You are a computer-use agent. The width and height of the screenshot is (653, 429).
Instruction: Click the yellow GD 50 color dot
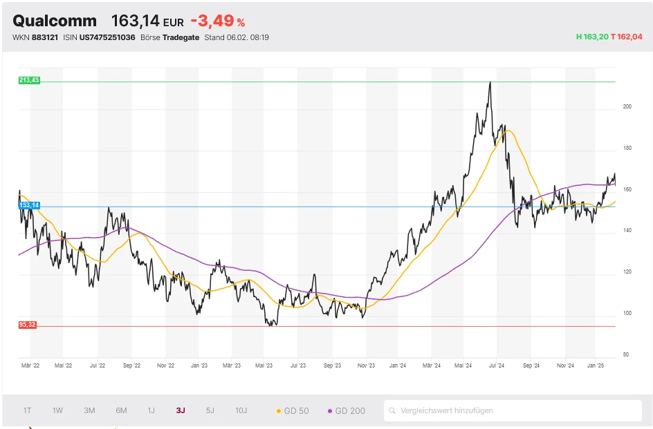point(279,411)
